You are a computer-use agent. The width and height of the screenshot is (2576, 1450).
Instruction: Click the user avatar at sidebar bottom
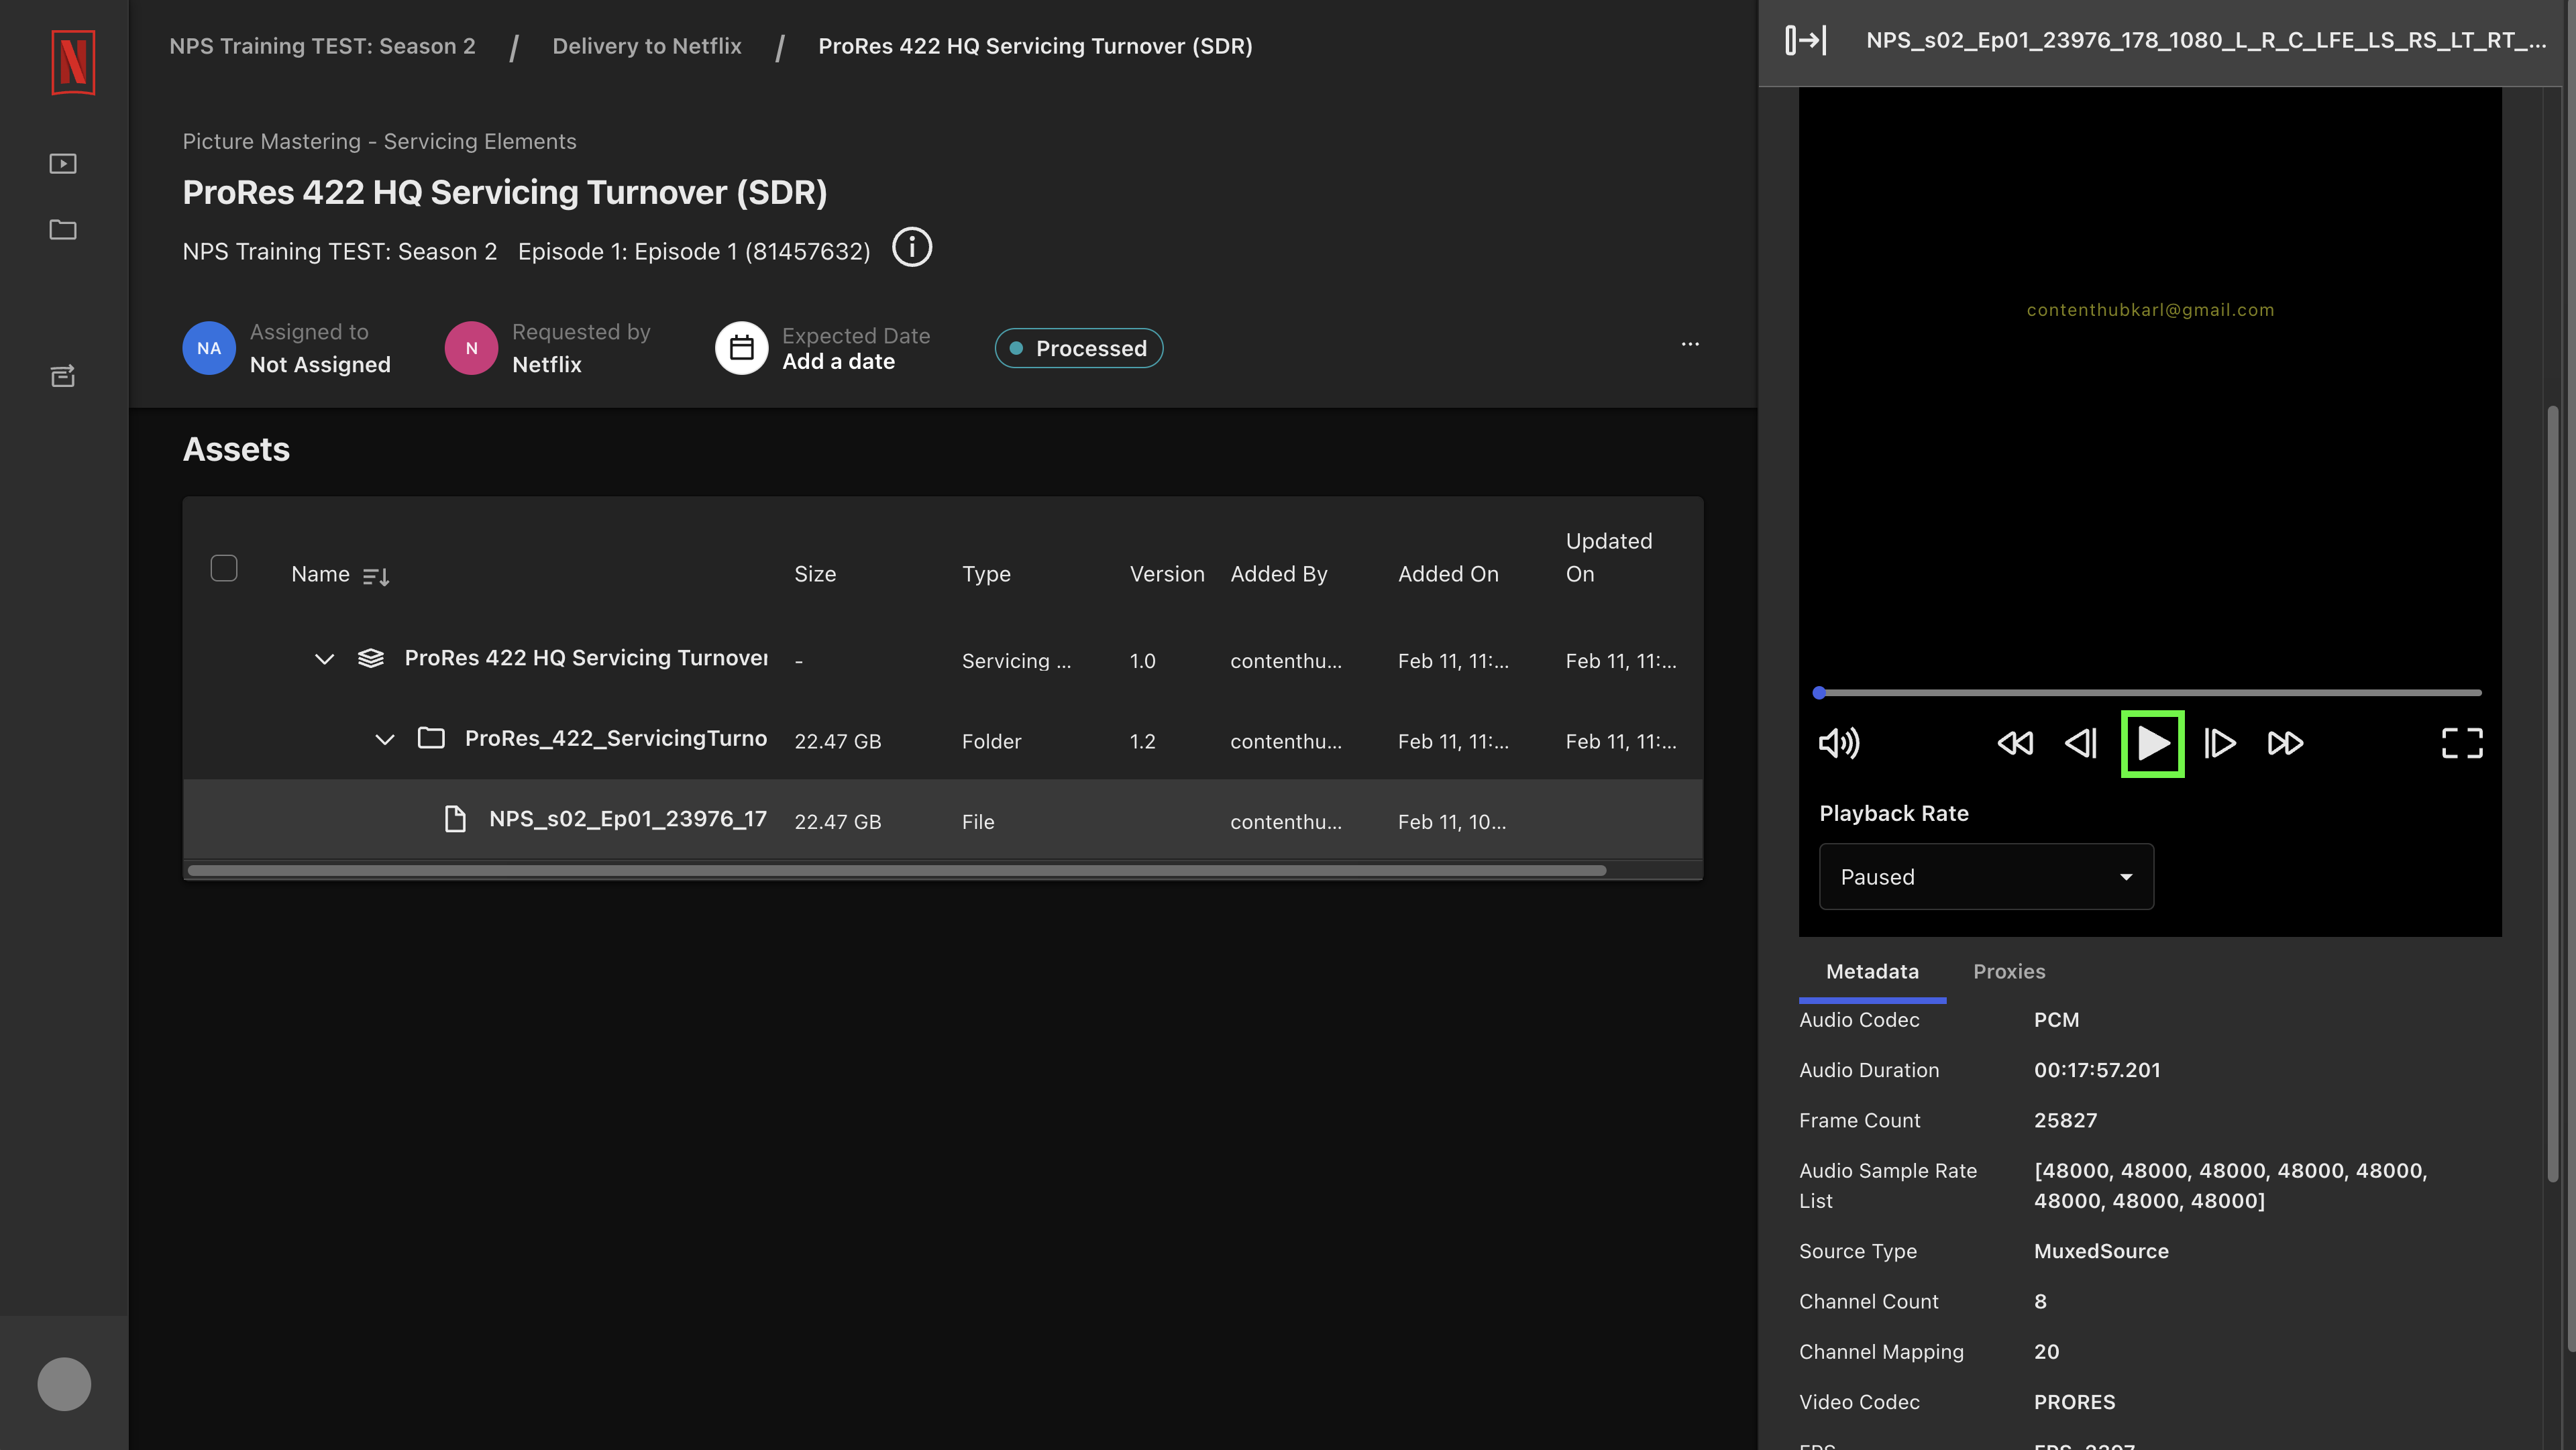pos(64,1384)
